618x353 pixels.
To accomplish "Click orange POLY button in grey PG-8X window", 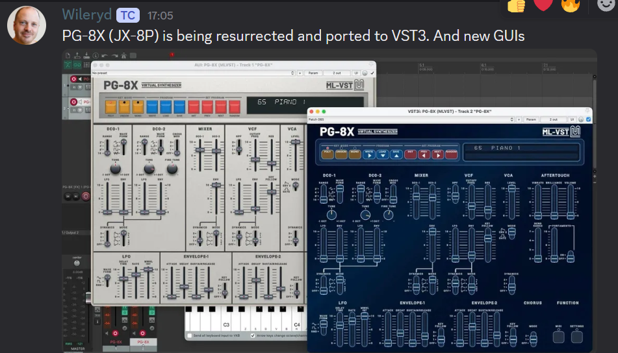I will tap(110, 107).
